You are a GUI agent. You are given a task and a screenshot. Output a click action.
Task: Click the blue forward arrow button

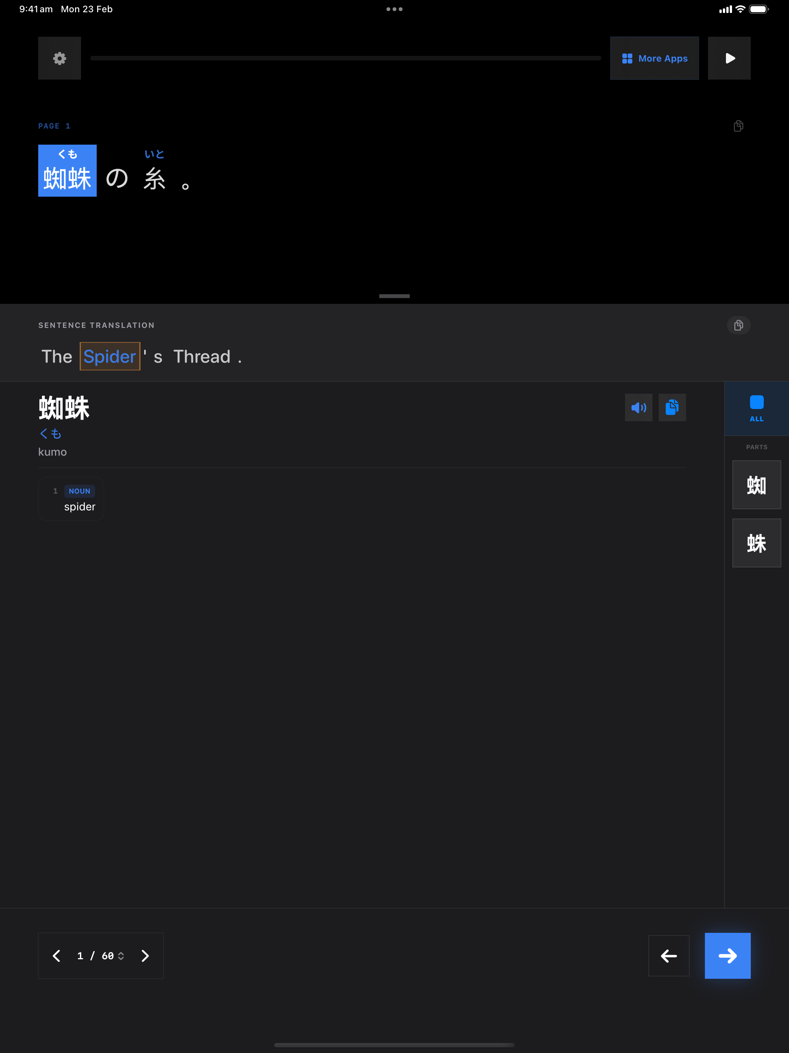click(x=727, y=956)
